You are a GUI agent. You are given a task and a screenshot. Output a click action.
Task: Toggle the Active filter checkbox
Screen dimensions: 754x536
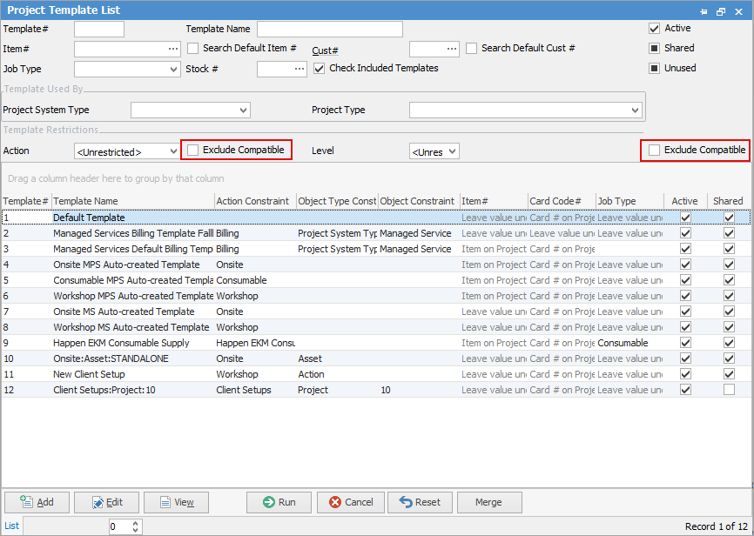pyautogui.click(x=654, y=29)
